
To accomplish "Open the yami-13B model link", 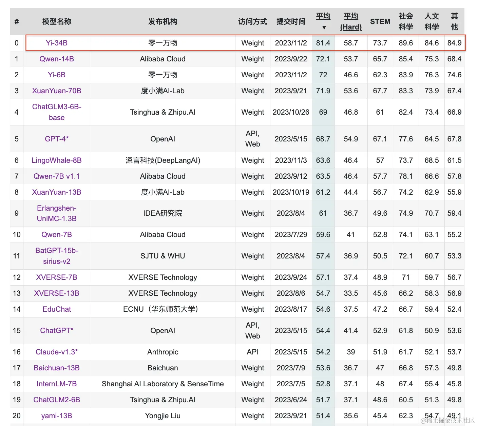I will pos(57,416).
